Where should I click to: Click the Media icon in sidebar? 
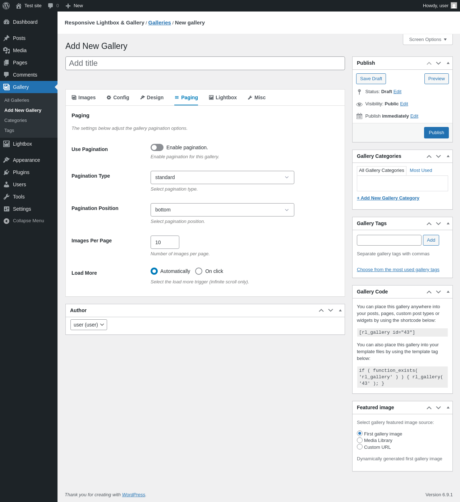click(x=6, y=50)
